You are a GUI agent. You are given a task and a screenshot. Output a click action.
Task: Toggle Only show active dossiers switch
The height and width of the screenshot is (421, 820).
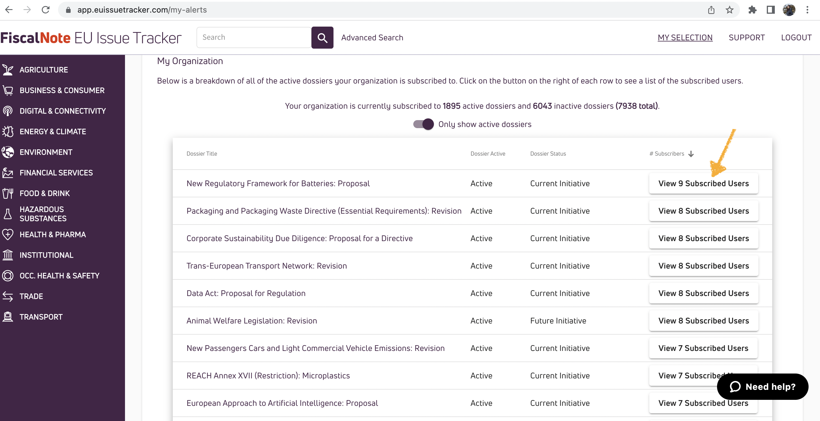coord(423,124)
